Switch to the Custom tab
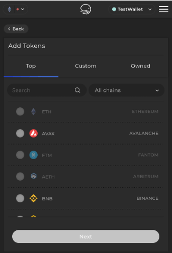The image size is (172, 253). point(85,66)
